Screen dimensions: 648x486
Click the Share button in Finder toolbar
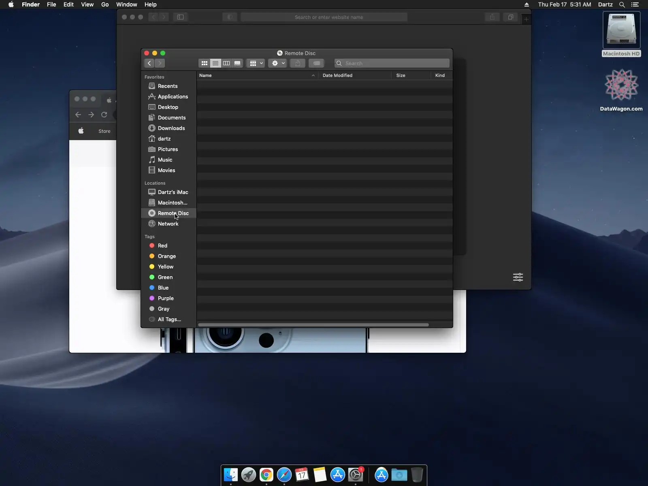click(x=298, y=63)
